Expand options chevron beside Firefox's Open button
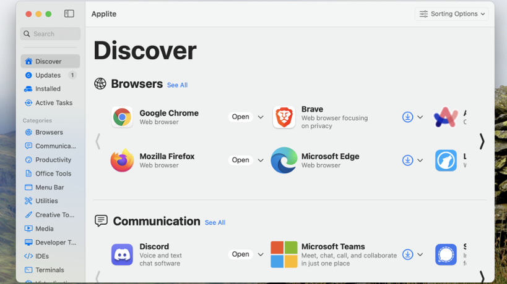507x284 pixels. pyautogui.click(x=261, y=161)
